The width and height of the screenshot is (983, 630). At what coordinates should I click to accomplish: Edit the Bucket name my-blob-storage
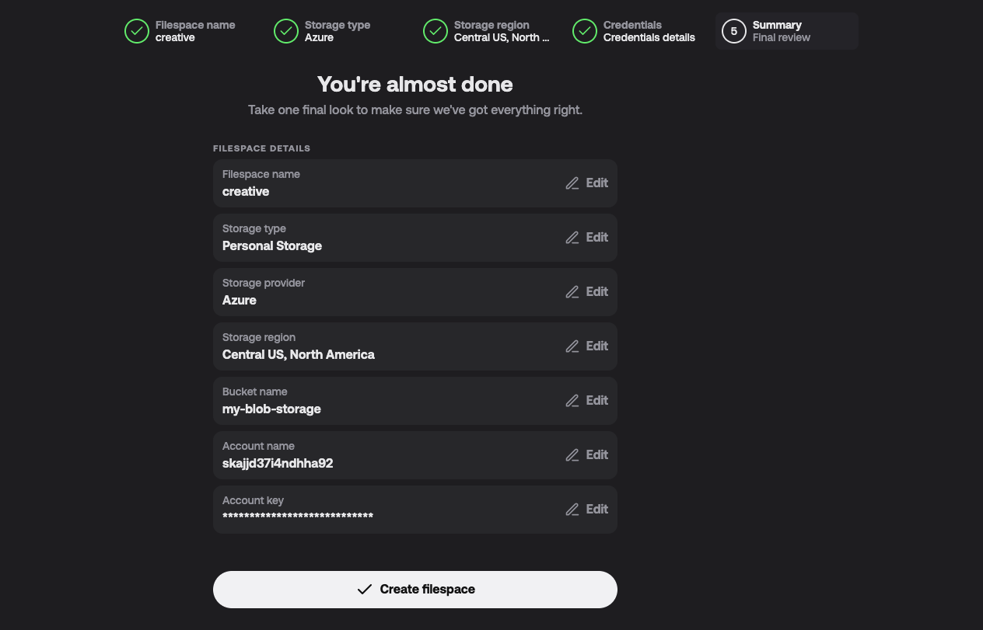(x=587, y=401)
